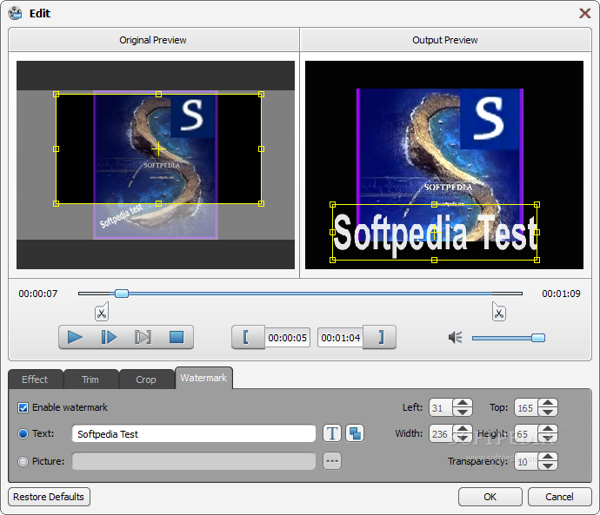This screenshot has height=515, width=600.
Task: Select the Picture watermark radio button
Action: click(x=23, y=461)
